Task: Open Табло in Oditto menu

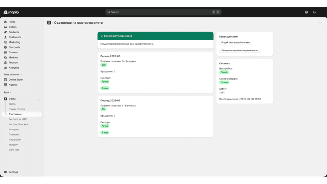Action: [12, 104]
